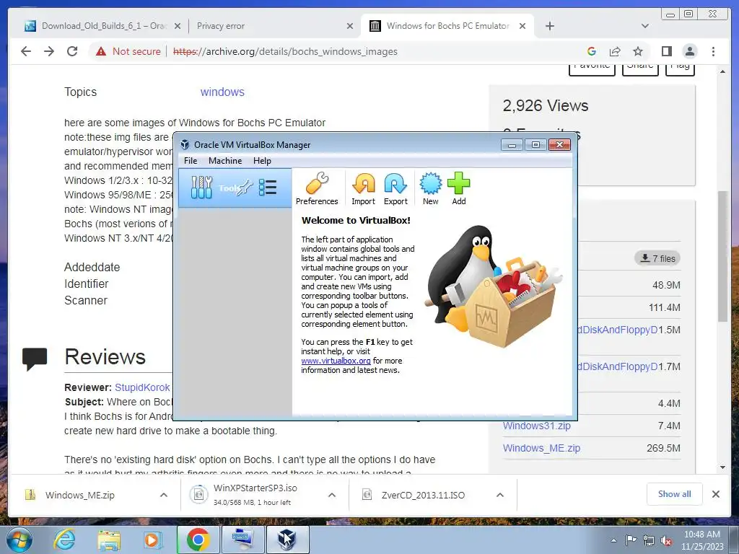Launch Internet Explorer from taskbar
The width and height of the screenshot is (739, 554).
click(x=65, y=540)
